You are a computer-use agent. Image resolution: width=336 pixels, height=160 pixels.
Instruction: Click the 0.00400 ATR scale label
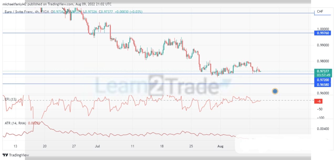322,129
